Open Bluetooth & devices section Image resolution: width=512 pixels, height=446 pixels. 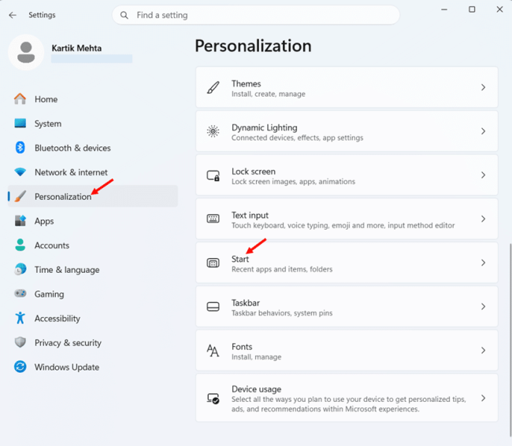point(93,148)
